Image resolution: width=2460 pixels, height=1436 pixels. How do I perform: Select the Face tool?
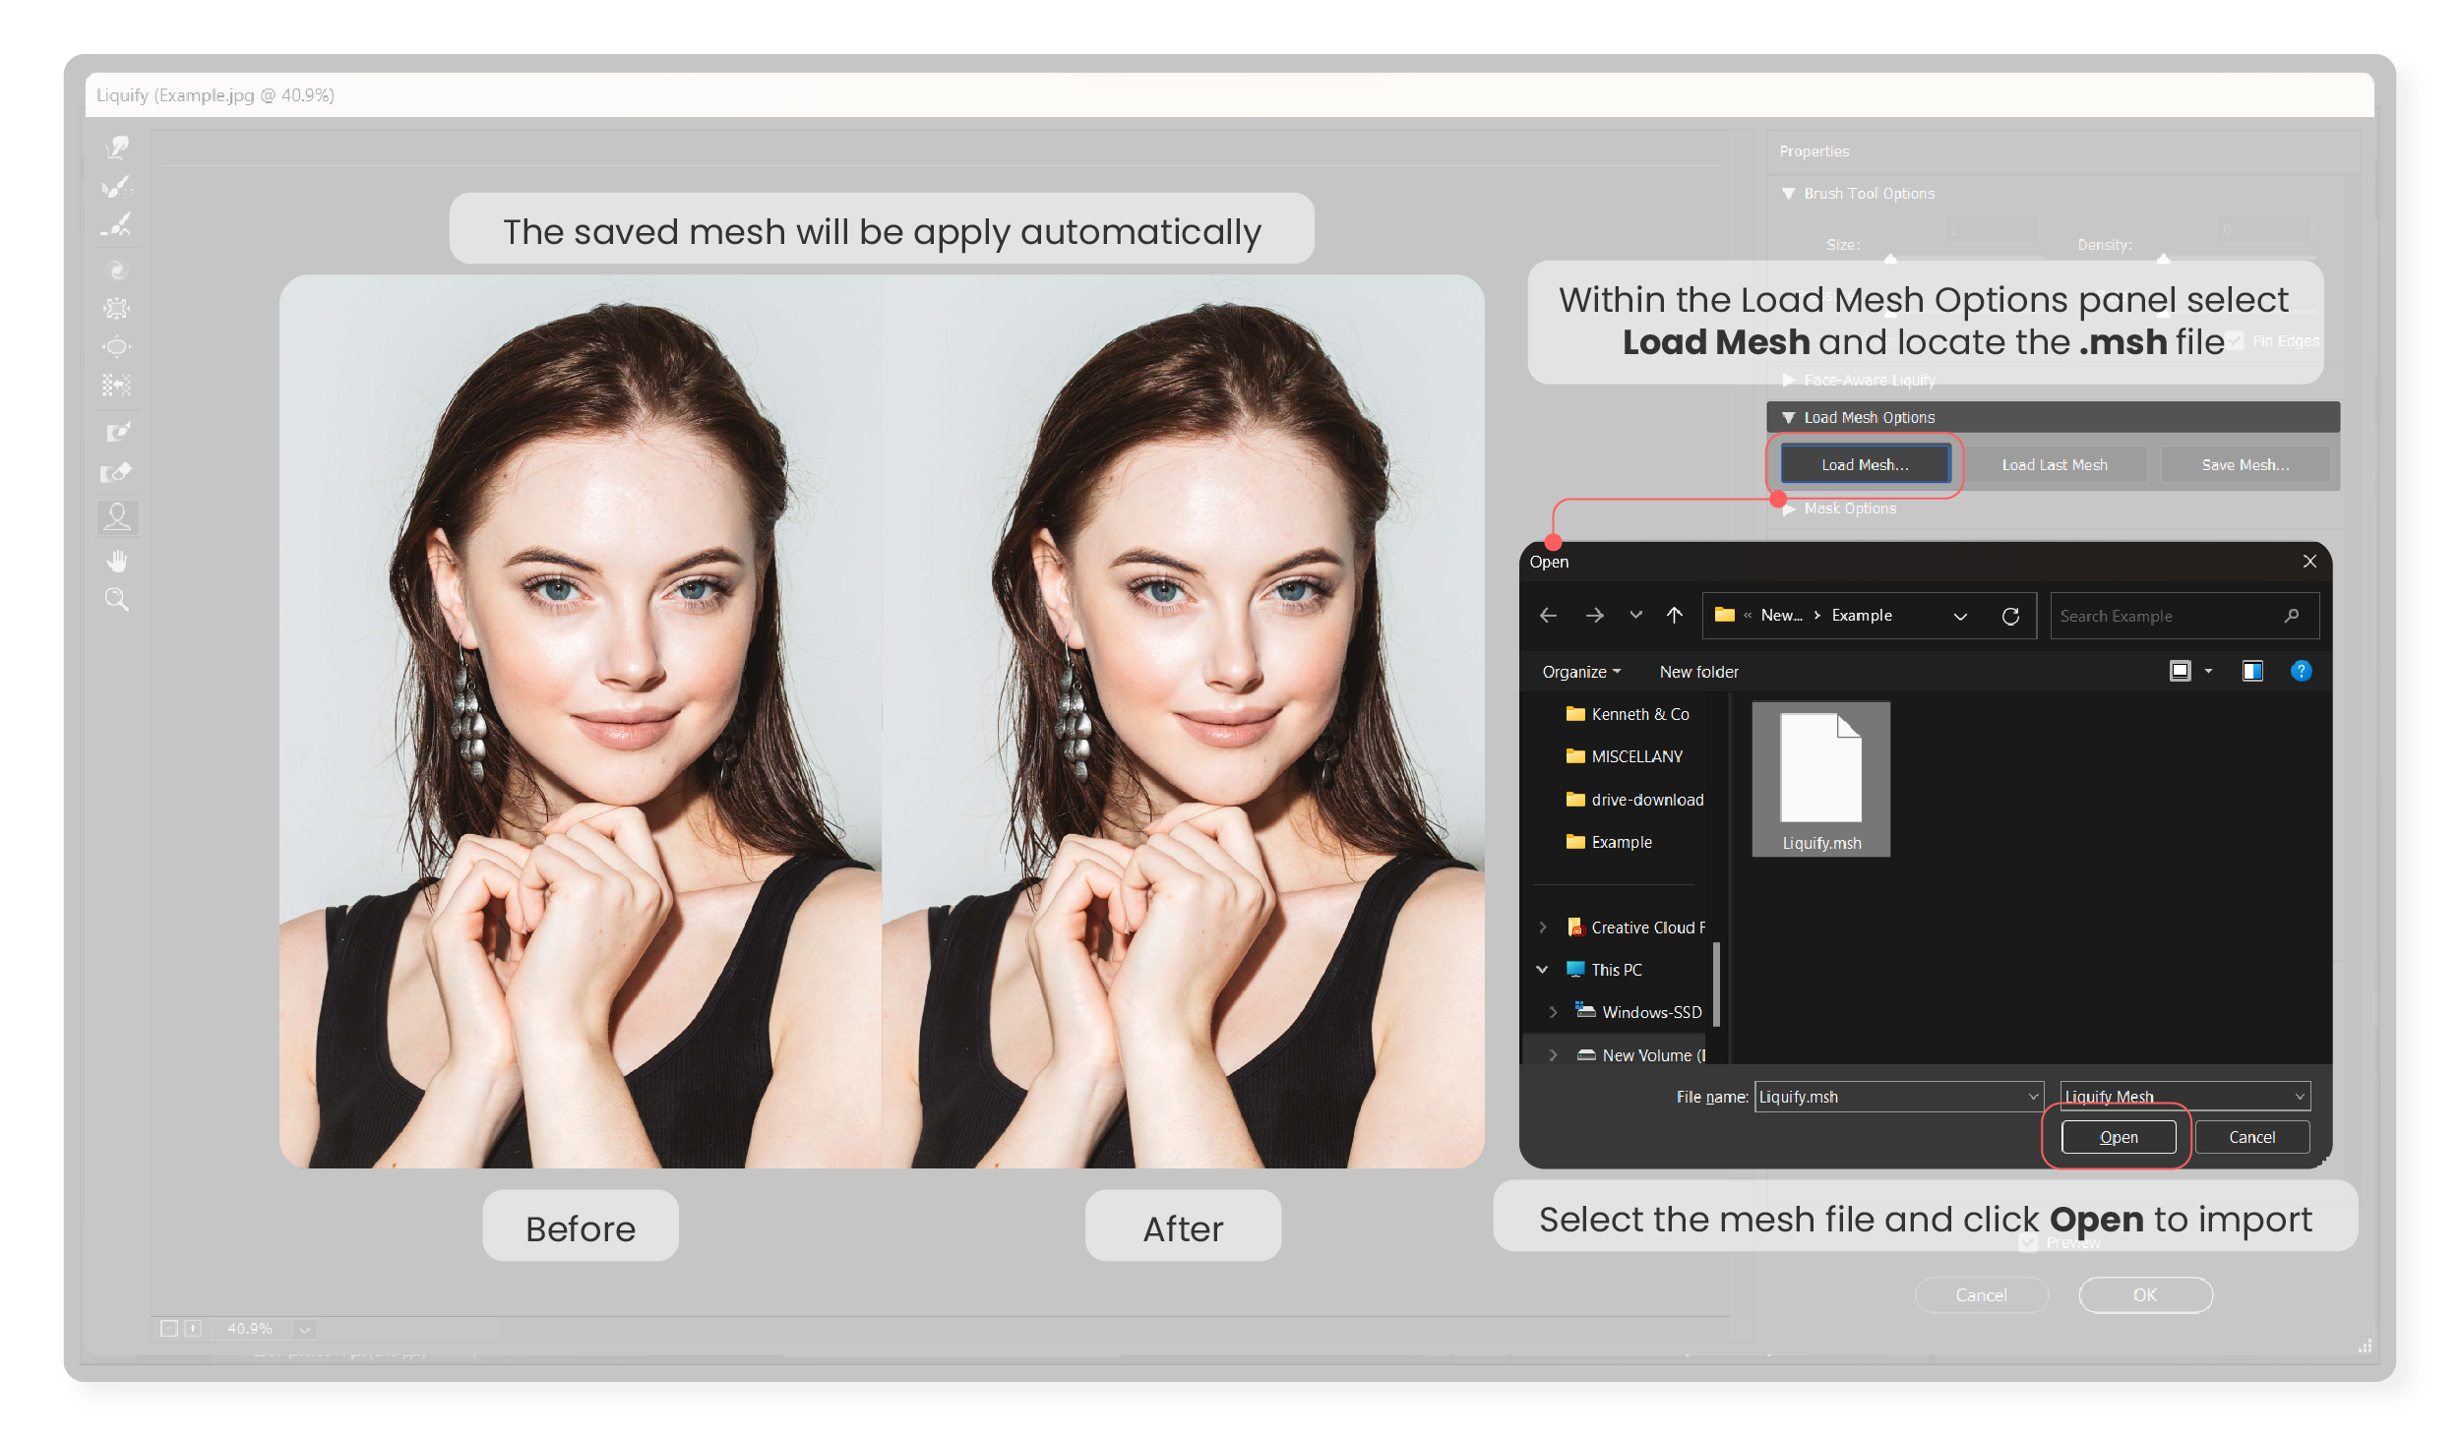tap(117, 516)
